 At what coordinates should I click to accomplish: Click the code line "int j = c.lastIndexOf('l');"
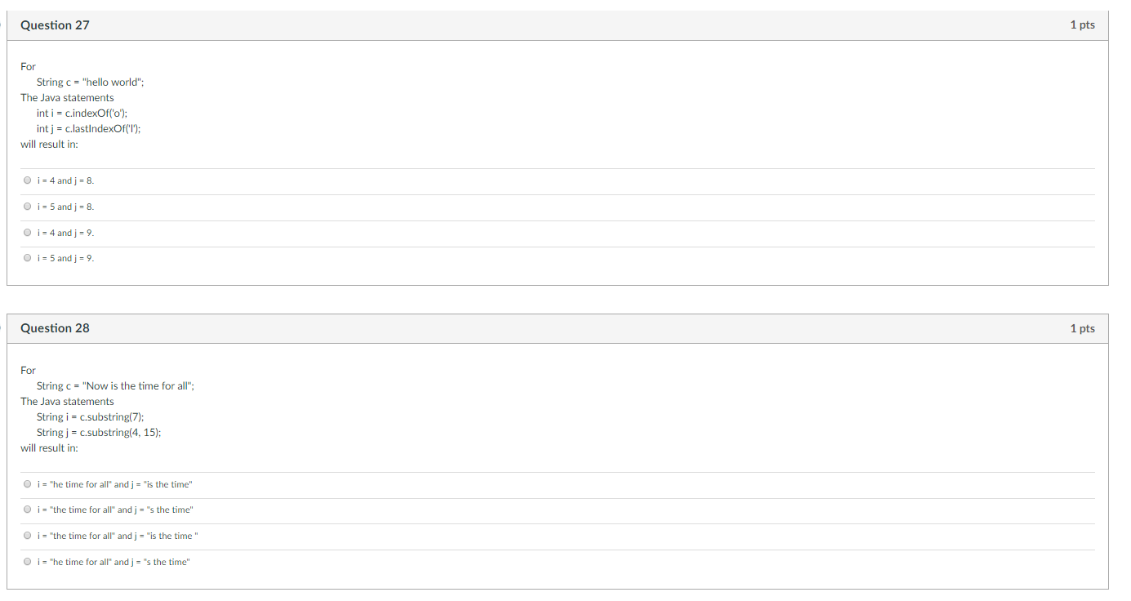87,128
